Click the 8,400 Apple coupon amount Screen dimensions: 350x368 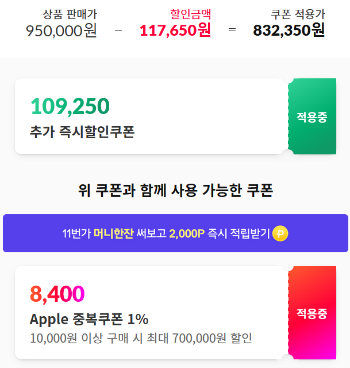[57, 294]
